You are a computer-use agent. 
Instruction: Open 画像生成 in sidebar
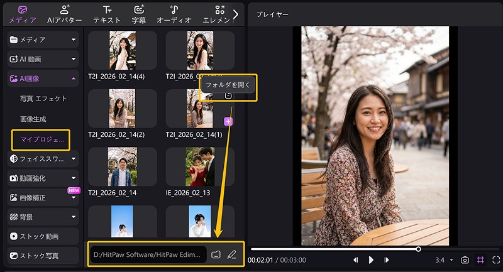click(33, 119)
